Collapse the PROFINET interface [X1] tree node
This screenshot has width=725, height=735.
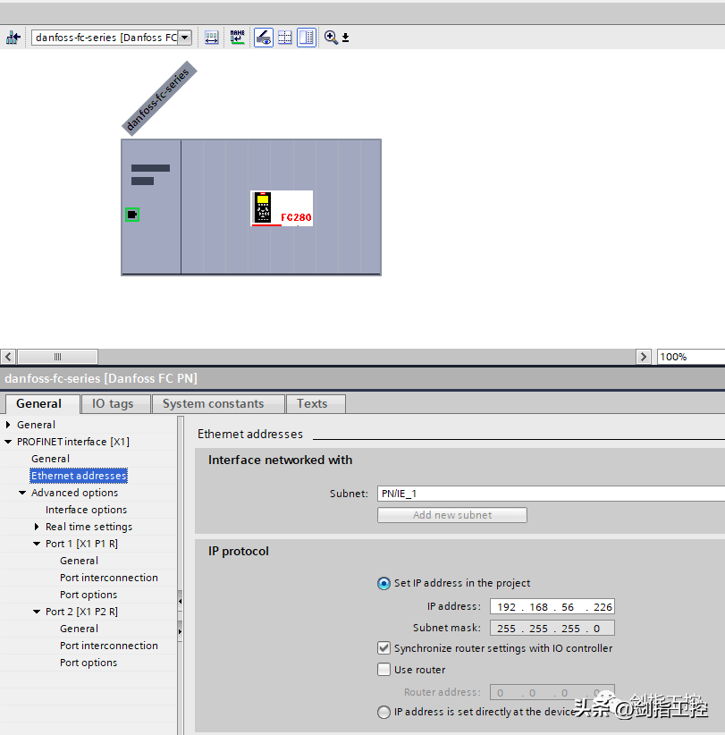click(x=9, y=442)
